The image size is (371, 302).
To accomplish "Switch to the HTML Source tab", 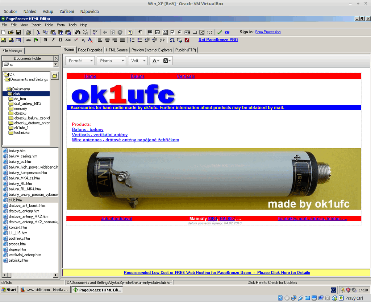I will [x=117, y=50].
